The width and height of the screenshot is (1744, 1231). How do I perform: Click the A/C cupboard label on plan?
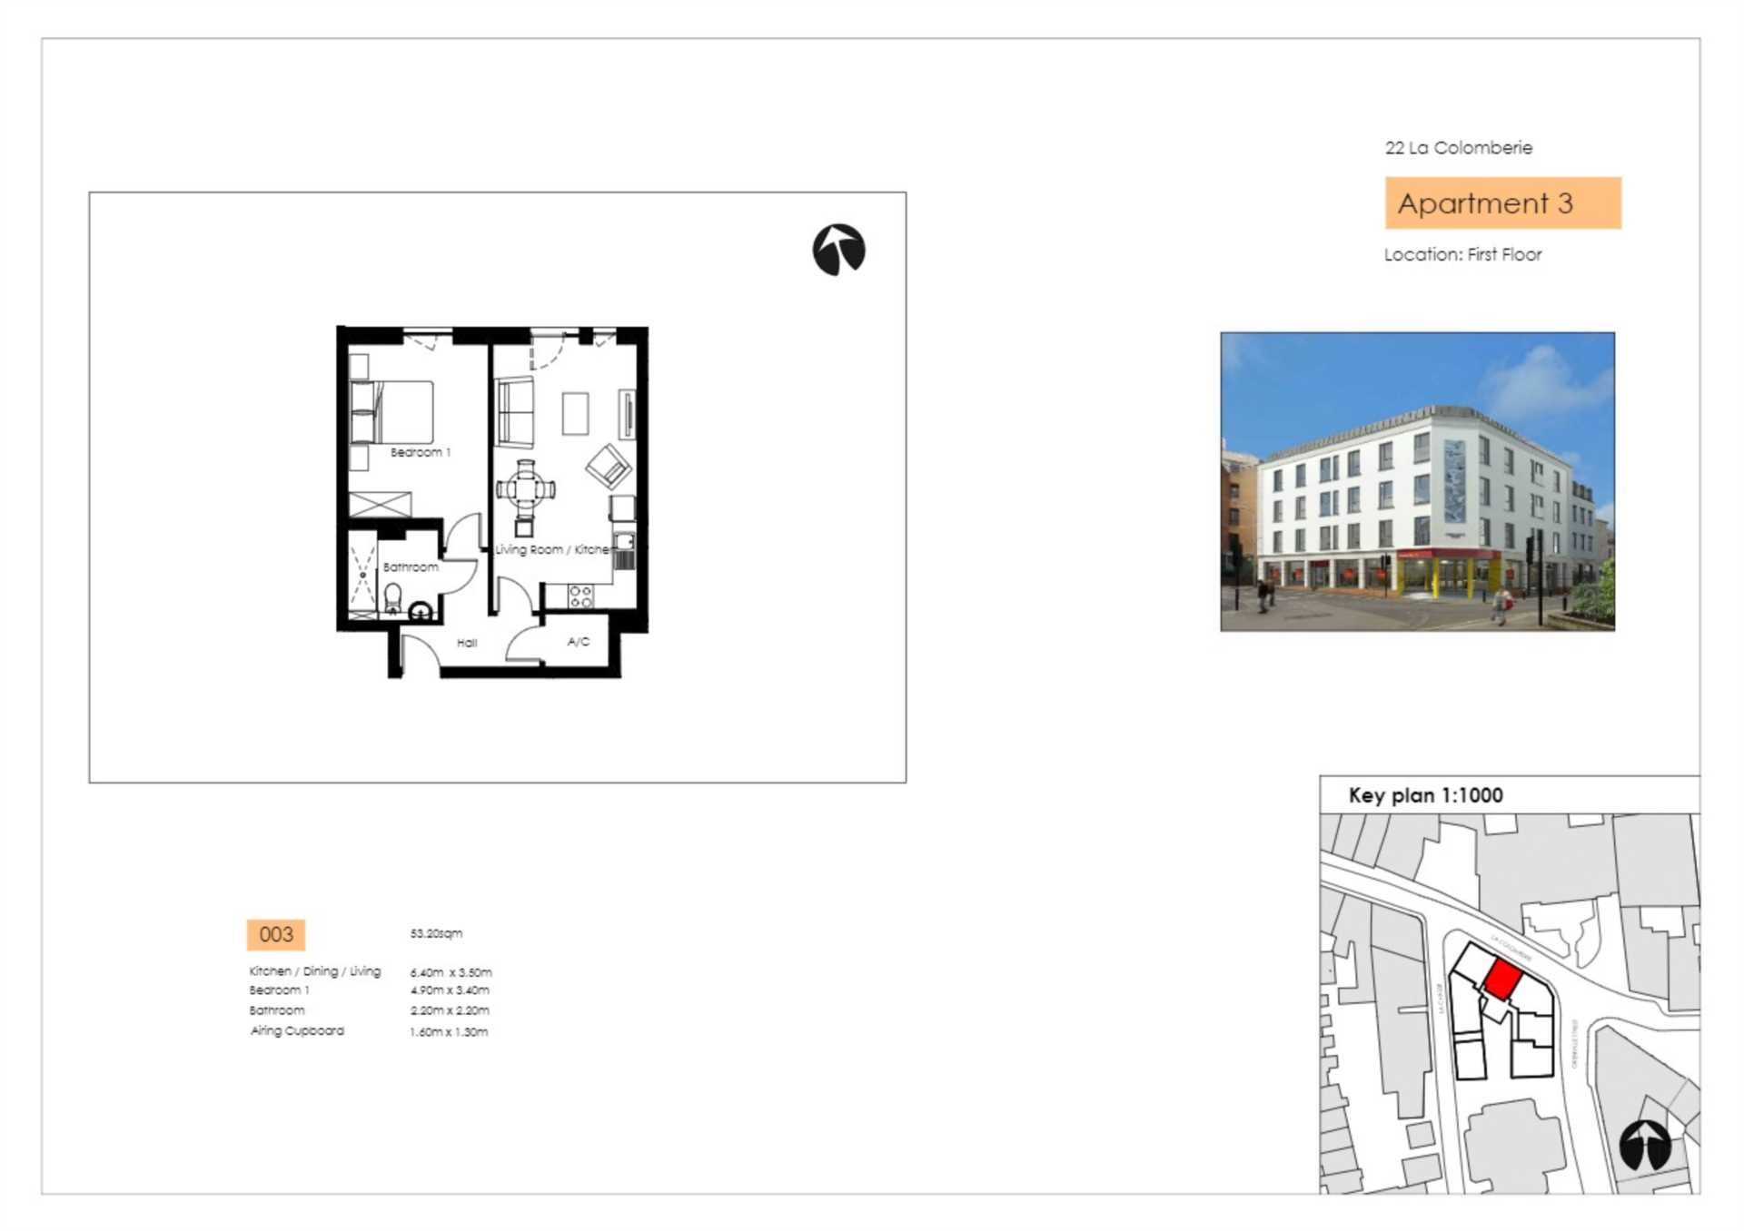click(579, 642)
